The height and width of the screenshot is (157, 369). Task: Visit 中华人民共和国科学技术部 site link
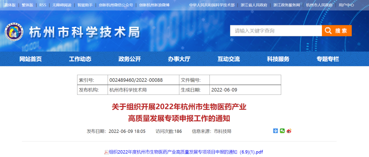pyautogui.click(x=212, y=5)
